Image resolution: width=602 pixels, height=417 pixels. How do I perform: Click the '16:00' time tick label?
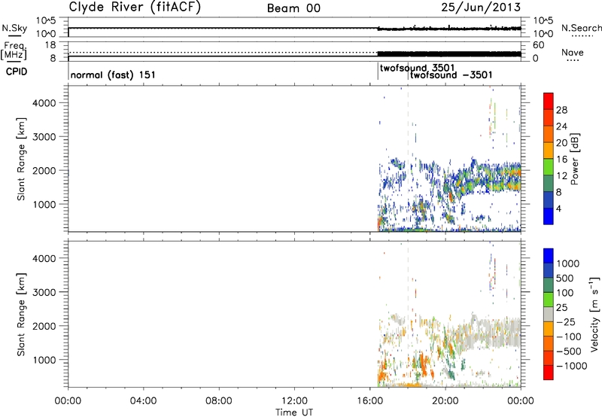369,401
